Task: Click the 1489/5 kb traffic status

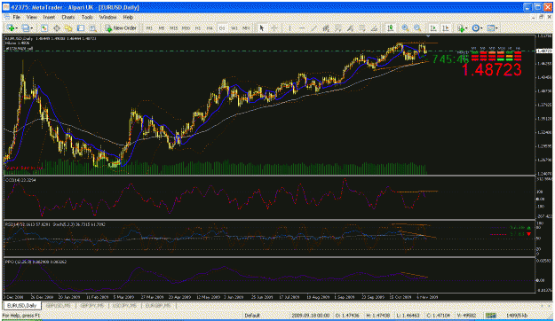Action: 517,316
